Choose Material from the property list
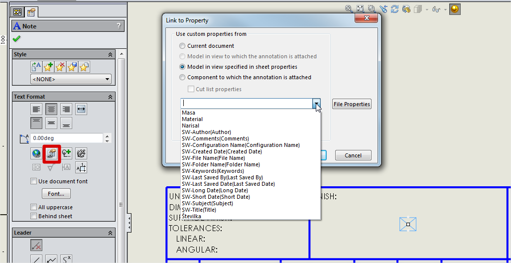The image size is (511, 263). [192, 119]
